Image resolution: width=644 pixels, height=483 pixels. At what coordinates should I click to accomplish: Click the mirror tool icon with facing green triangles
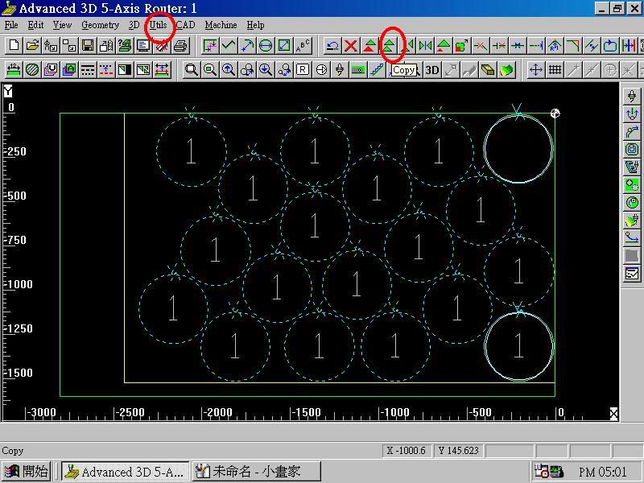click(x=425, y=45)
